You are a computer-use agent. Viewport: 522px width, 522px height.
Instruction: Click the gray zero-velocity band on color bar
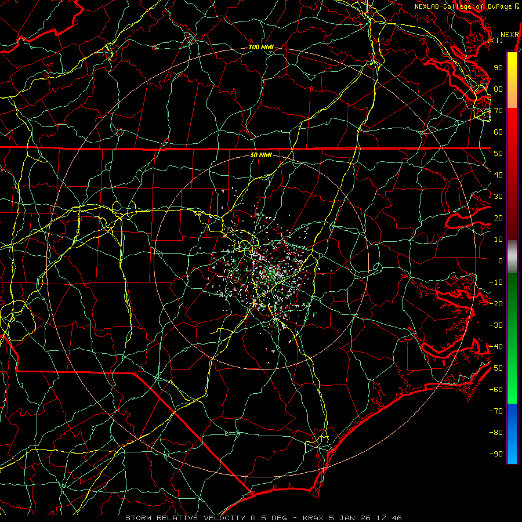[x=512, y=257]
